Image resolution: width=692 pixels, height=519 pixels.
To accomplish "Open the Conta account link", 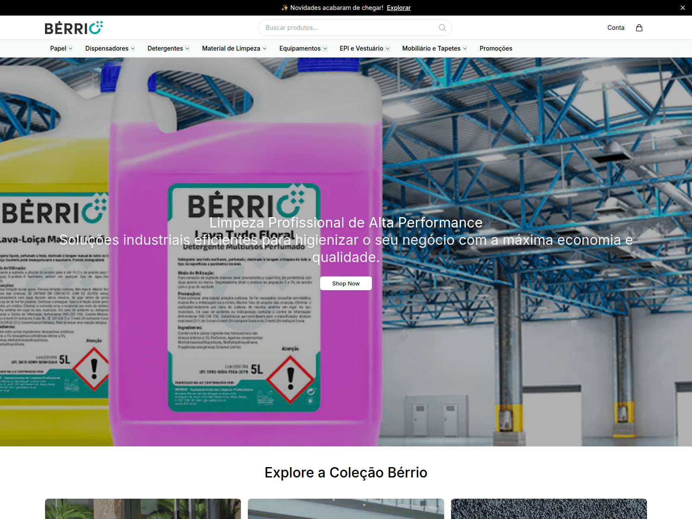I will [616, 28].
